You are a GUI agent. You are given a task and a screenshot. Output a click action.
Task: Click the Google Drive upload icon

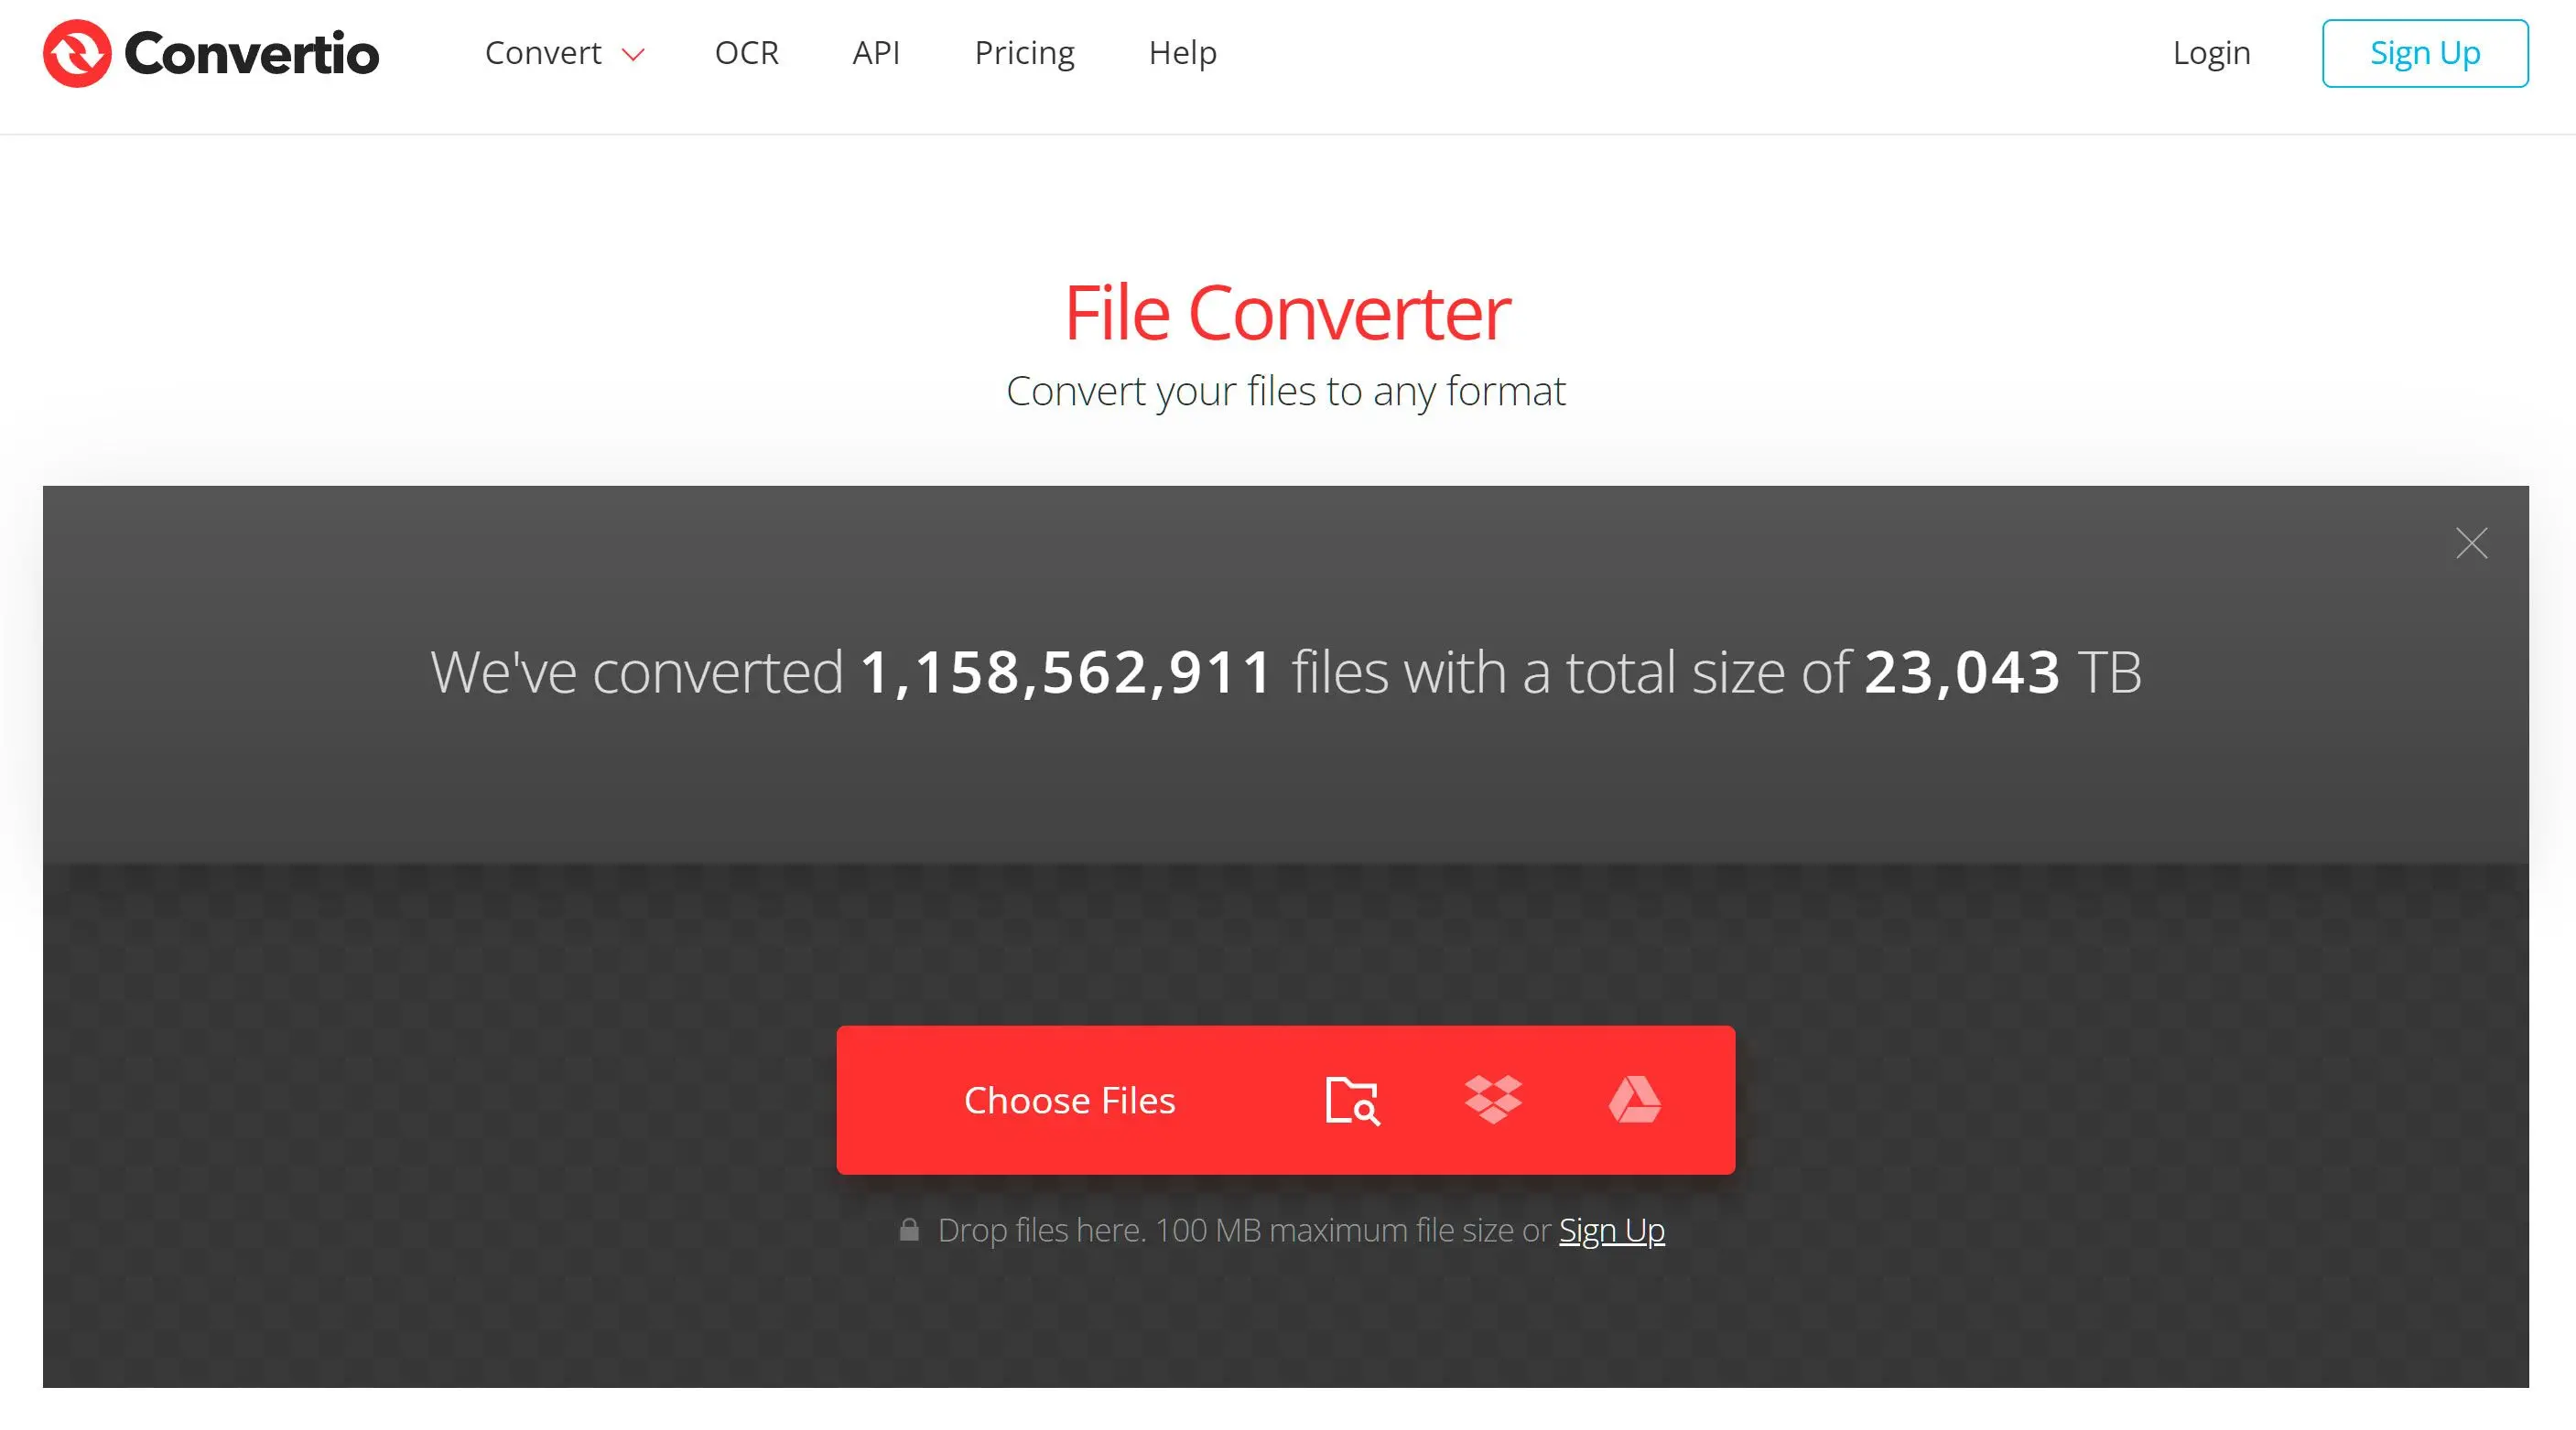coord(1629,1099)
